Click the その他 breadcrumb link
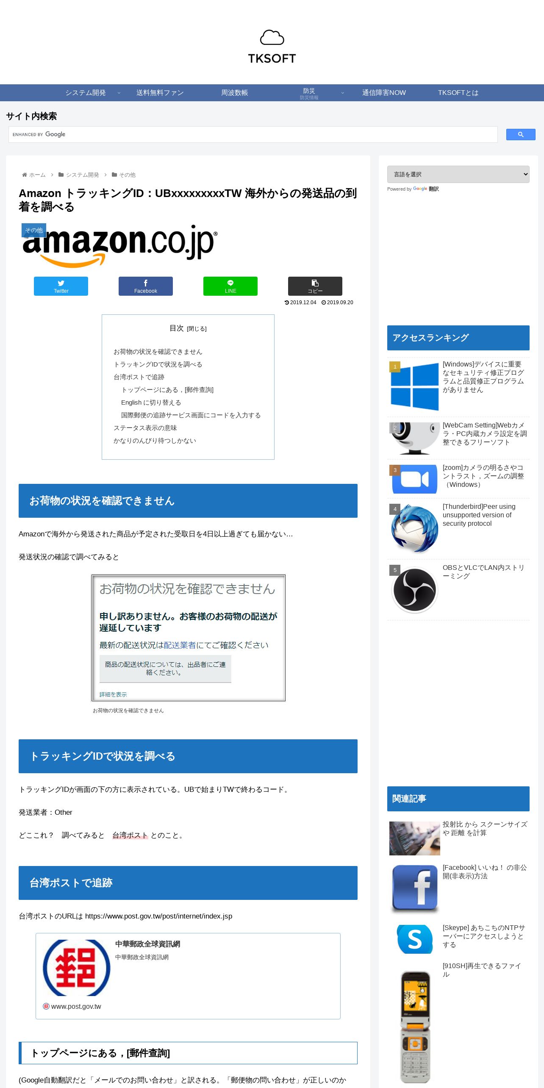The width and height of the screenshot is (544, 1088). [127, 175]
